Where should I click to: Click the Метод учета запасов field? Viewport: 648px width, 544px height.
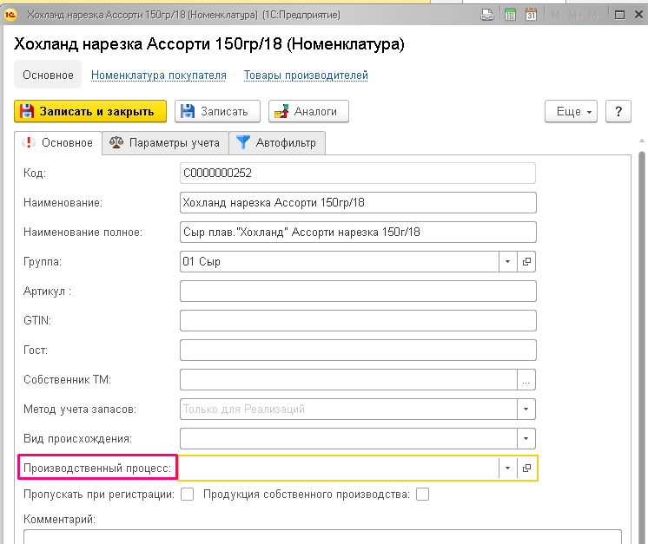348,409
